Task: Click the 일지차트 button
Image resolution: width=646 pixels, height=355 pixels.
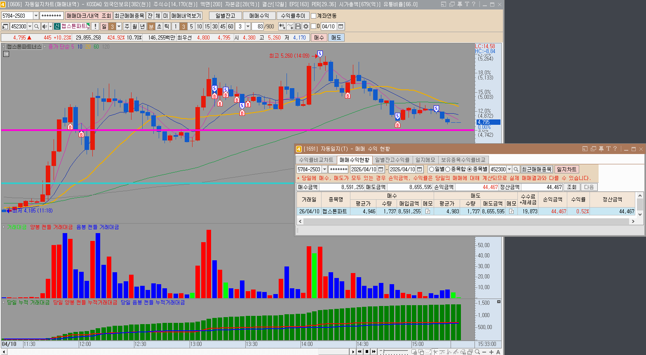Action: point(567,169)
